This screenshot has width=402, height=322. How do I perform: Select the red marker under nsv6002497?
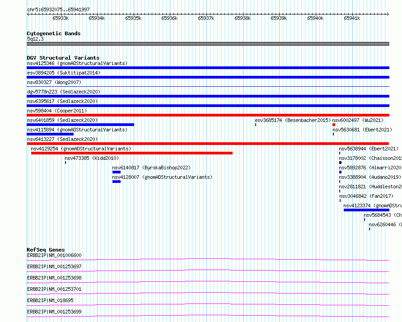point(334,125)
